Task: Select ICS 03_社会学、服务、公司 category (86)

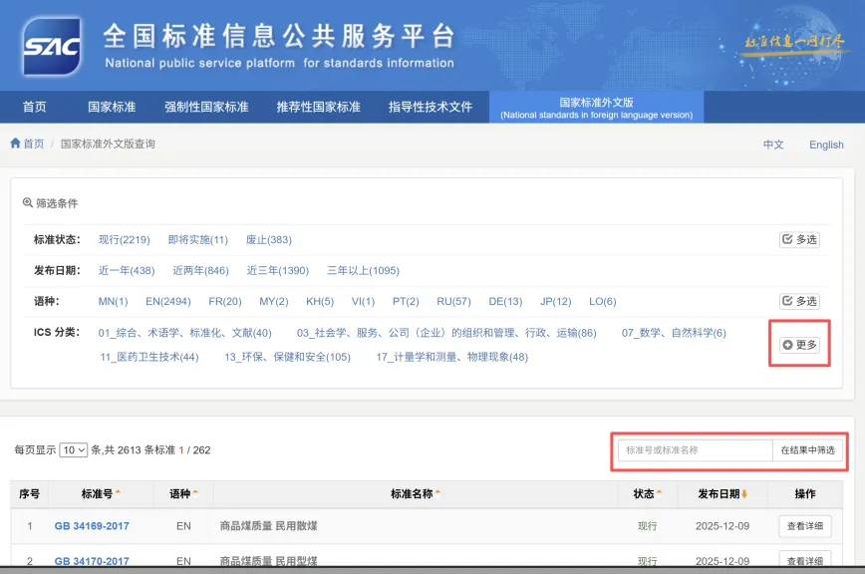Action: [x=446, y=333]
